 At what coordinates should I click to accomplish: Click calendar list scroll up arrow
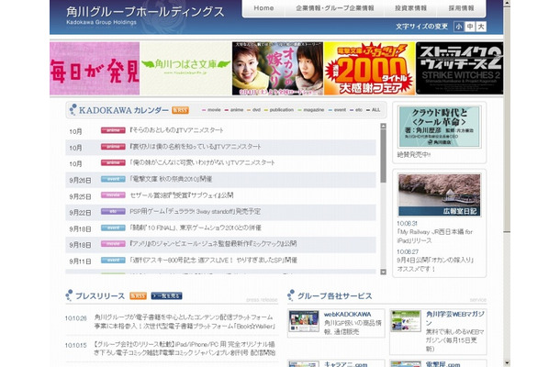(383, 126)
